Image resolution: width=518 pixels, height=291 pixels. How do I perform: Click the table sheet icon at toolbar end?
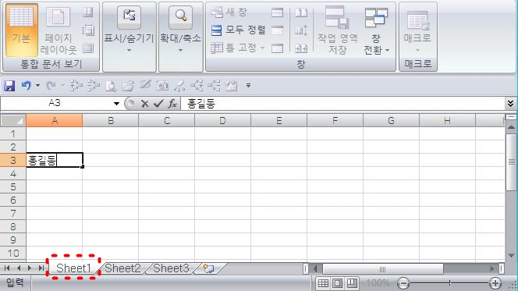pyautogui.click(x=232, y=86)
